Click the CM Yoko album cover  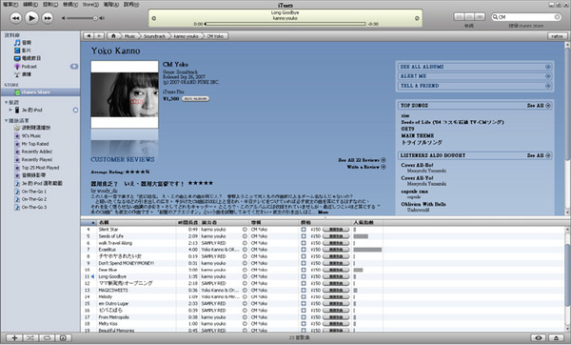(125, 94)
